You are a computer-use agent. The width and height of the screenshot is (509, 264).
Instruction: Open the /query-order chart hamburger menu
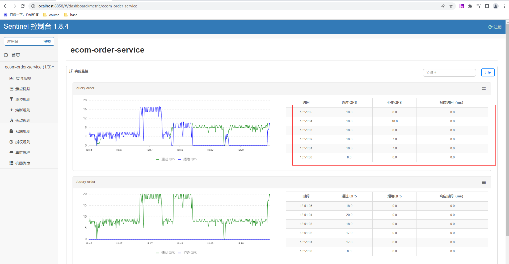tap(483, 182)
